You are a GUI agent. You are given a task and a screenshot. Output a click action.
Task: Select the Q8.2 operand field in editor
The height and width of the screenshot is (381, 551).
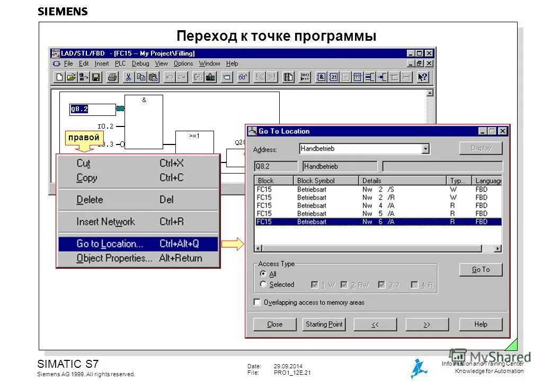[x=92, y=109]
